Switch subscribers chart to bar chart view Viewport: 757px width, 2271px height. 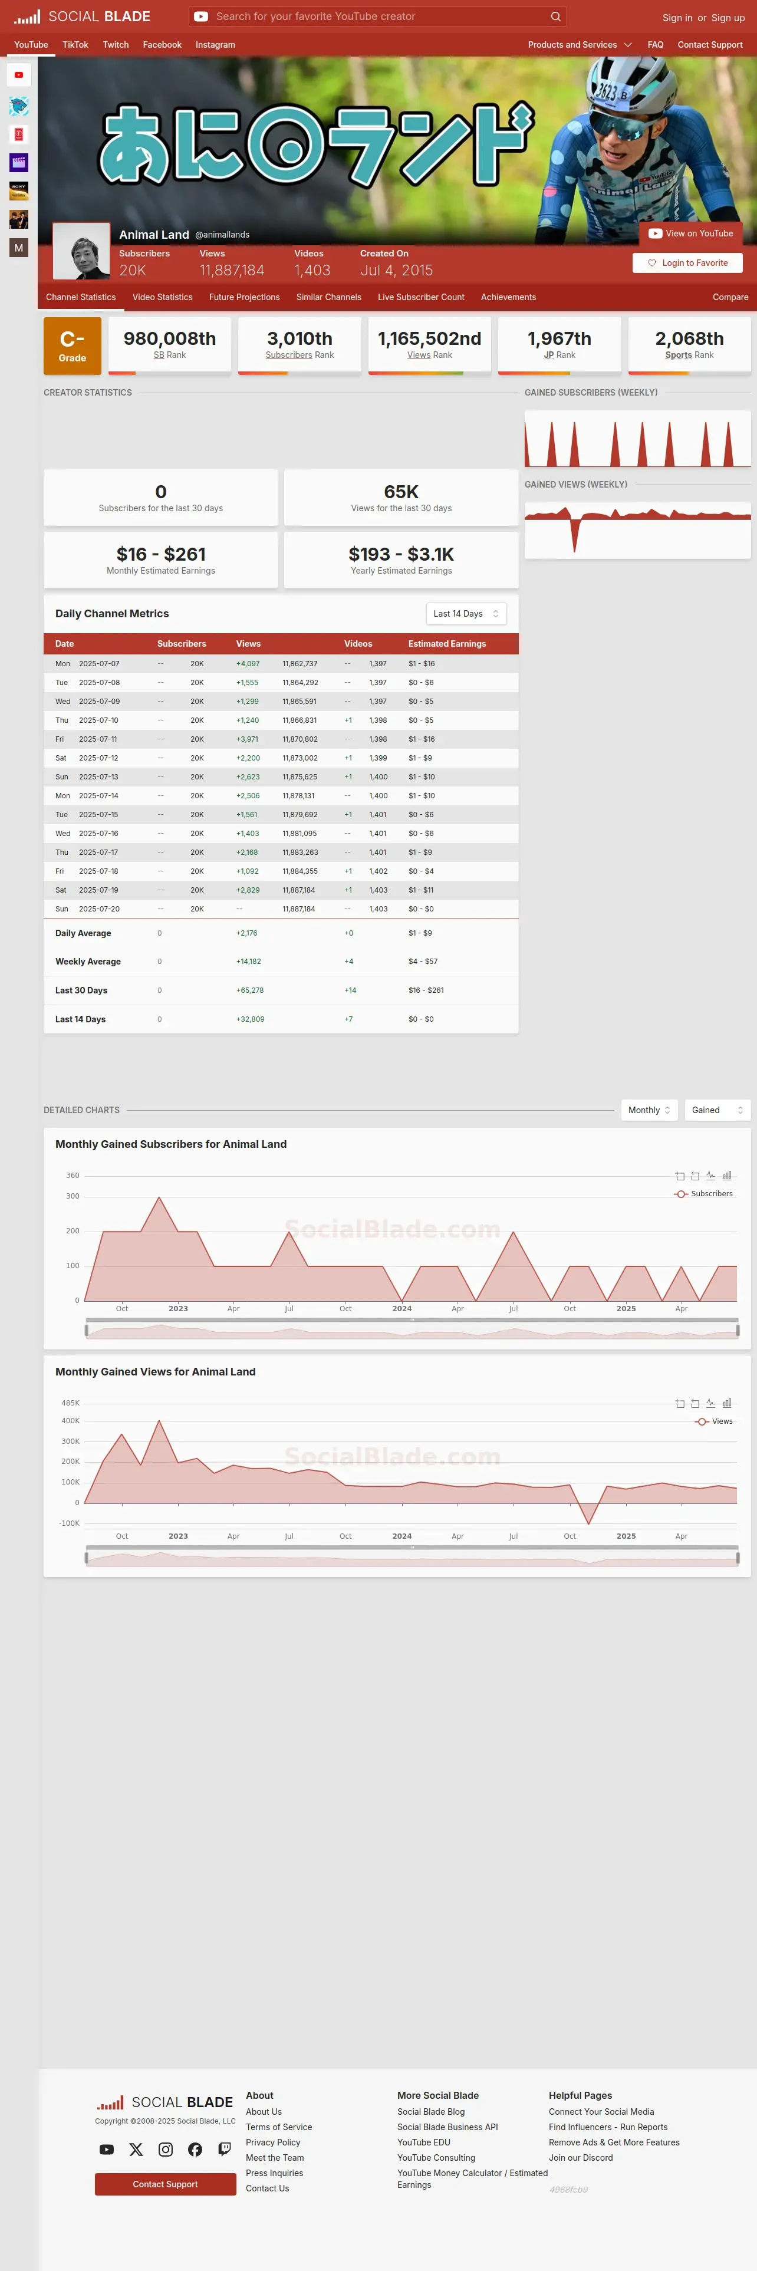pos(727,1175)
